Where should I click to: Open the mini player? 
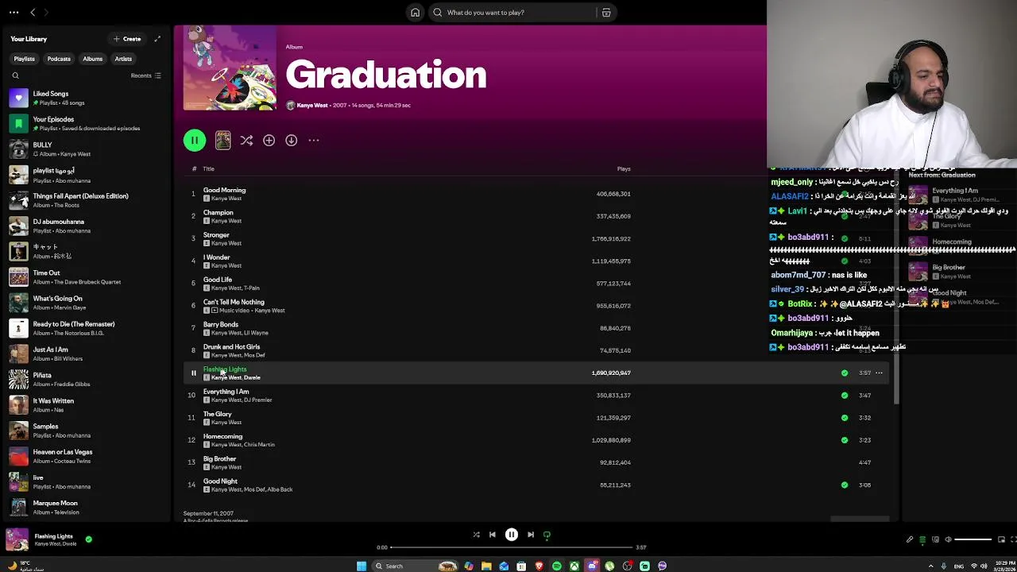(x=1001, y=540)
